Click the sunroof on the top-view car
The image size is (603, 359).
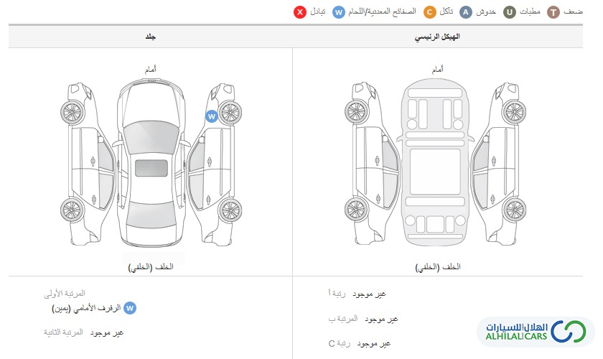coord(151,168)
